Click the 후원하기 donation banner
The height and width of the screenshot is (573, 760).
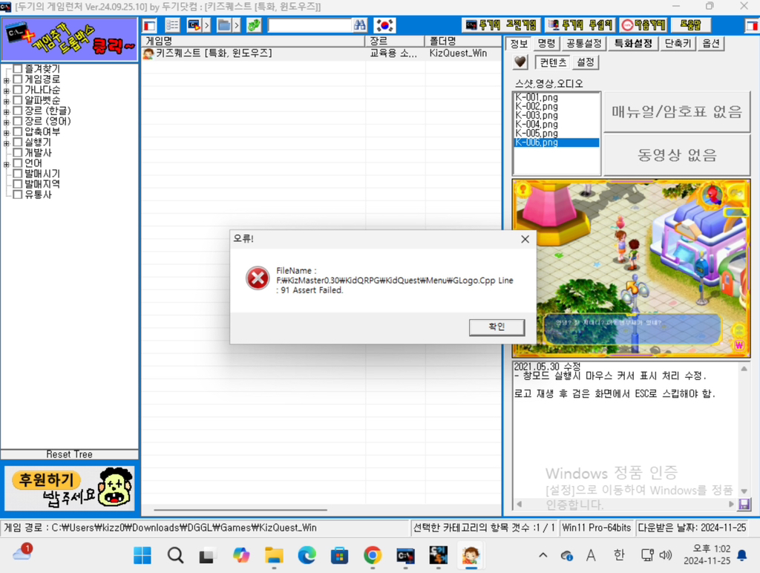(x=70, y=488)
